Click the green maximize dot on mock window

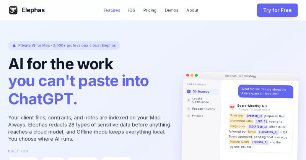coord(196,75)
